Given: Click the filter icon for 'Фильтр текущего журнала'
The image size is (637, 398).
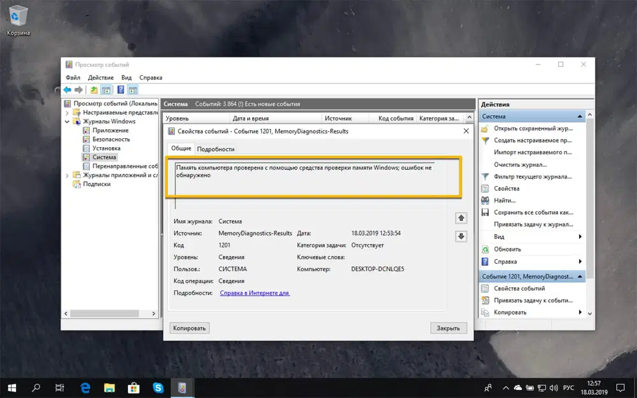Looking at the screenshot, I should click(485, 176).
